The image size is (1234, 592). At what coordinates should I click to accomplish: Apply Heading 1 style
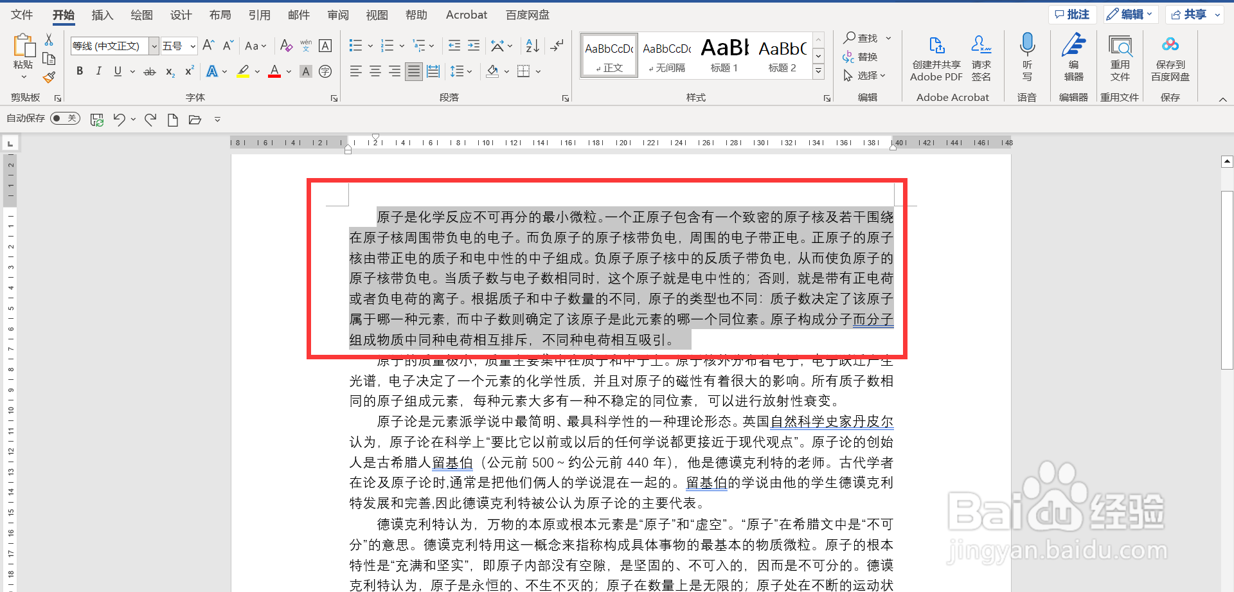tap(724, 56)
